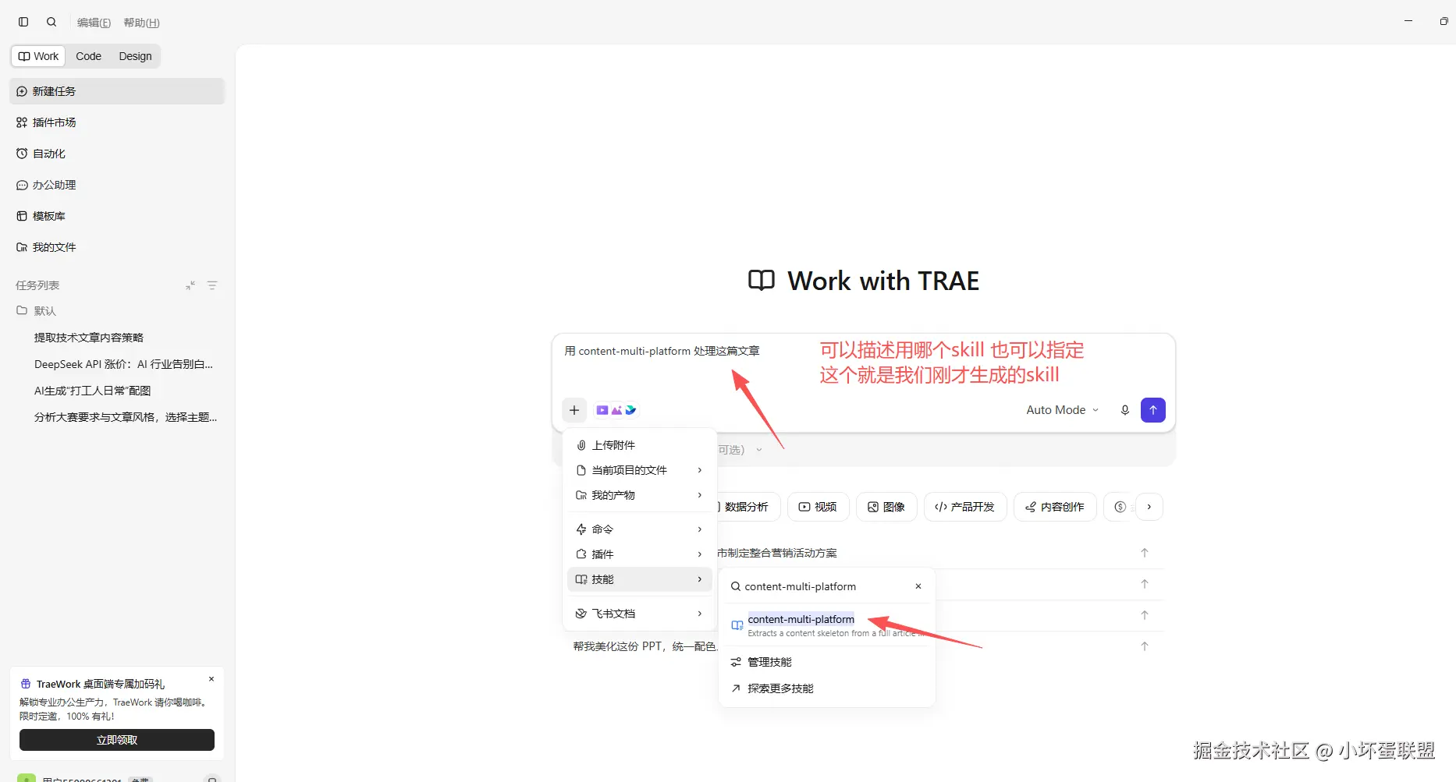Click the media tools icon cluster
This screenshot has height=782, width=1456.
(x=616, y=410)
